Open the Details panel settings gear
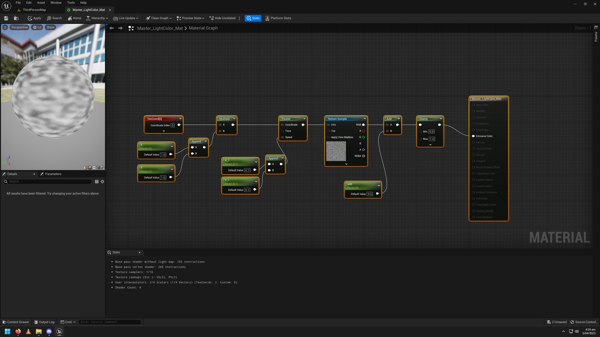This screenshot has height=337, width=600. pyautogui.click(x=102, y=181)
